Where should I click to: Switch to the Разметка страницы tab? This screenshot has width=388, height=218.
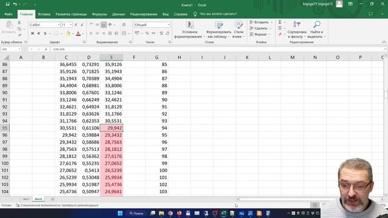click(71, 14)
